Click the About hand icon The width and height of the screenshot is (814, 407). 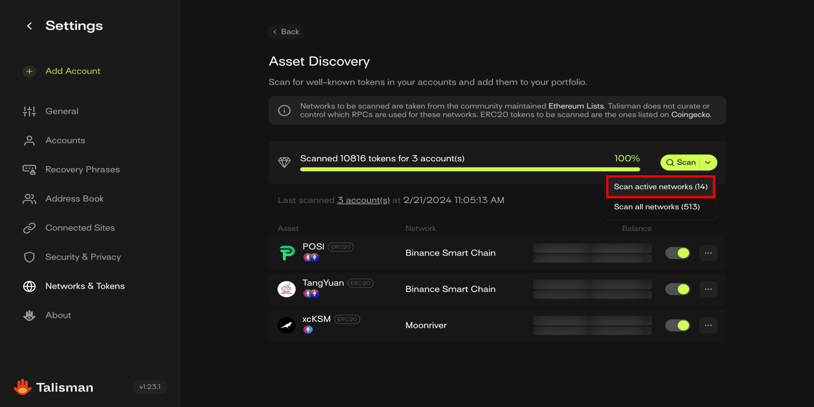29,316
